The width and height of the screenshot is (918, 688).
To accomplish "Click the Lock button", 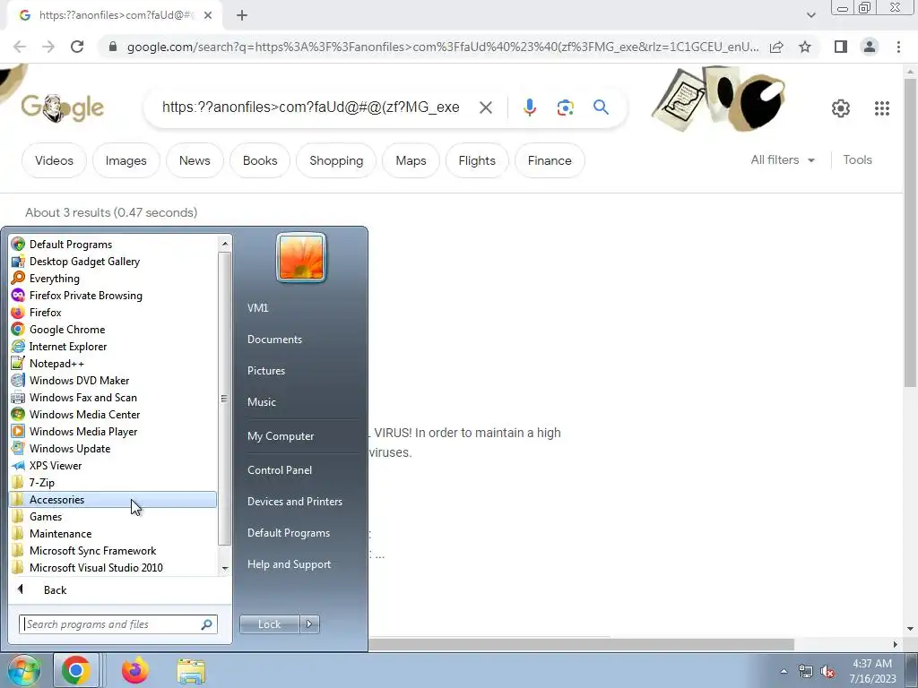I will pyautogui.click(x=269, y=624).
